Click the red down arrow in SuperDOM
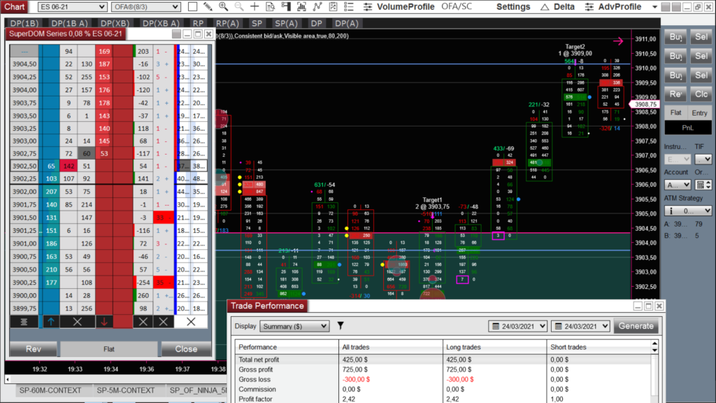716x403 pixels. (104, 322)
